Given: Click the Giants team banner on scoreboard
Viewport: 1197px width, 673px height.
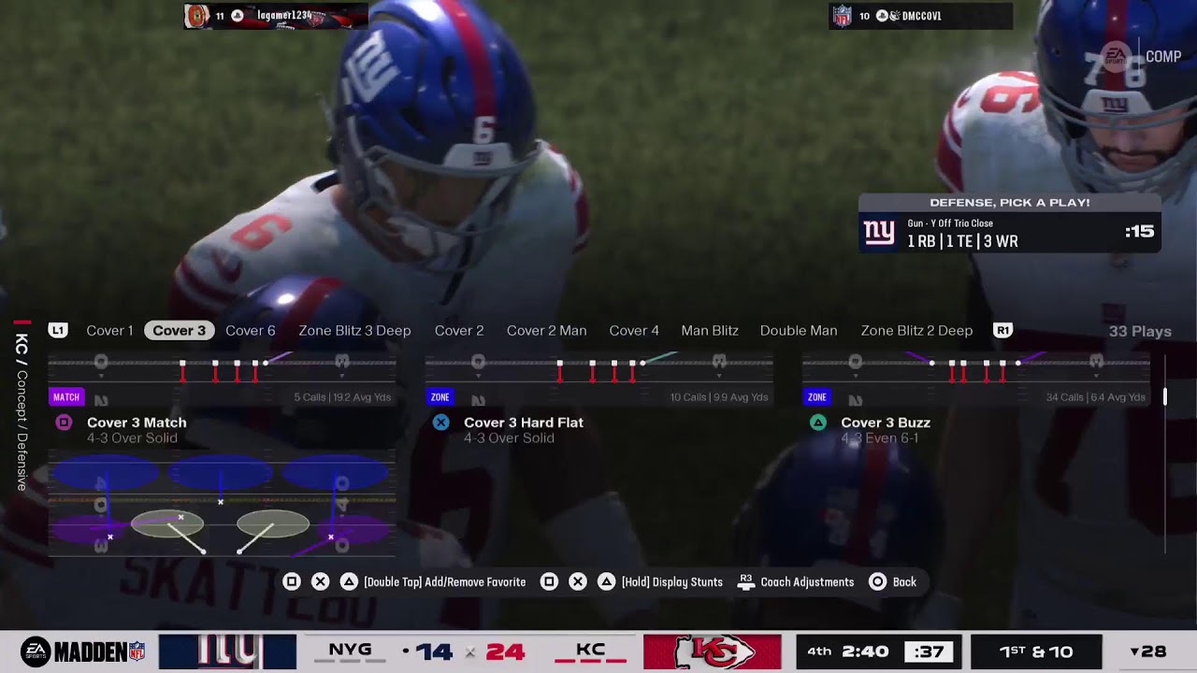Looking at the screenshot, I should pos(227,652).
